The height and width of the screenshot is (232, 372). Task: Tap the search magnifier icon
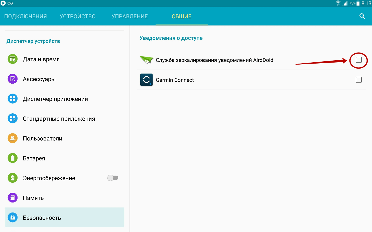pyautogui.click(x=362, y=16)
